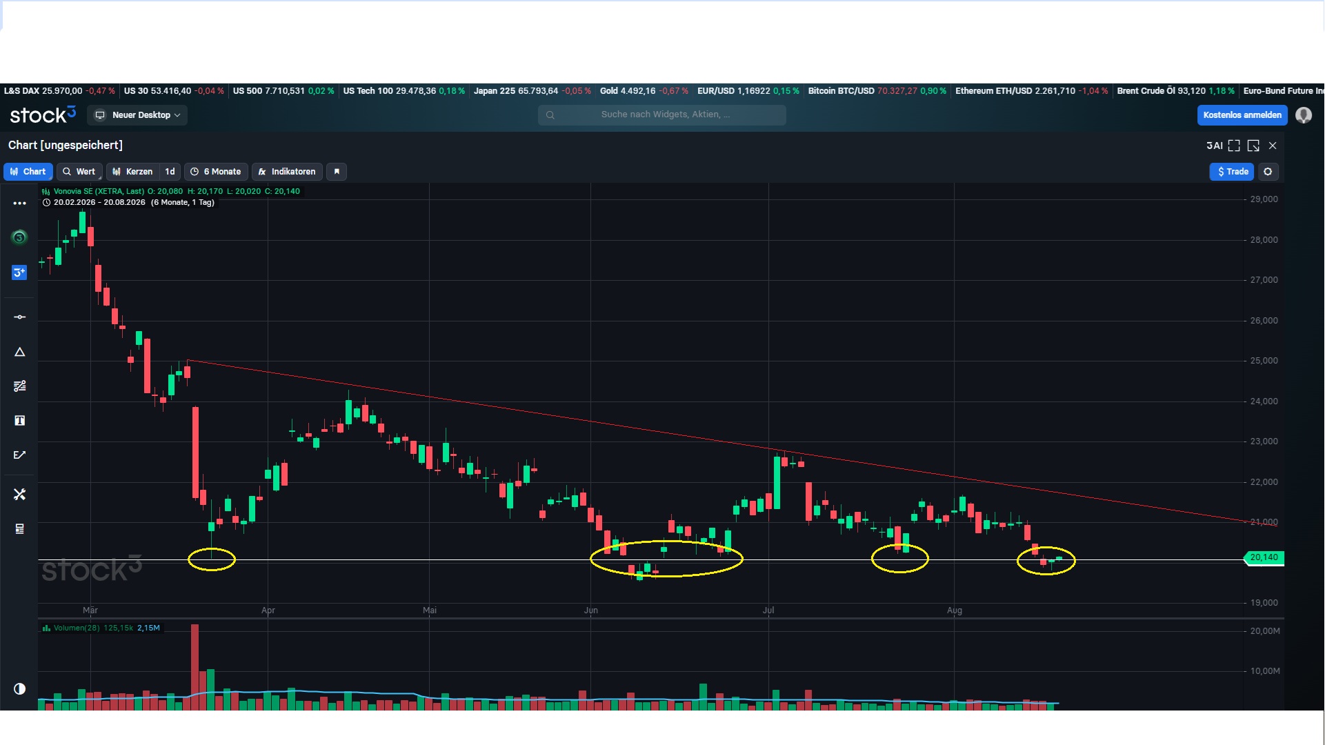Click the Gold ticker entry

coord(644,91)
